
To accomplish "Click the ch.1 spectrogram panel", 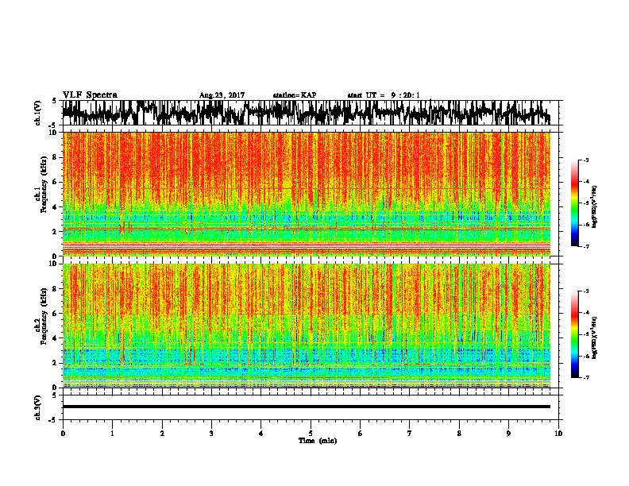I will pos(307,194).
